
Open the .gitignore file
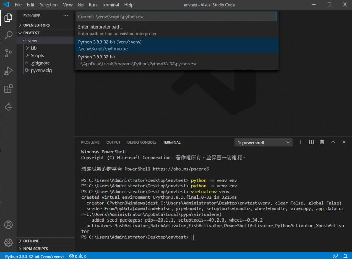click(x=46, y=63)
